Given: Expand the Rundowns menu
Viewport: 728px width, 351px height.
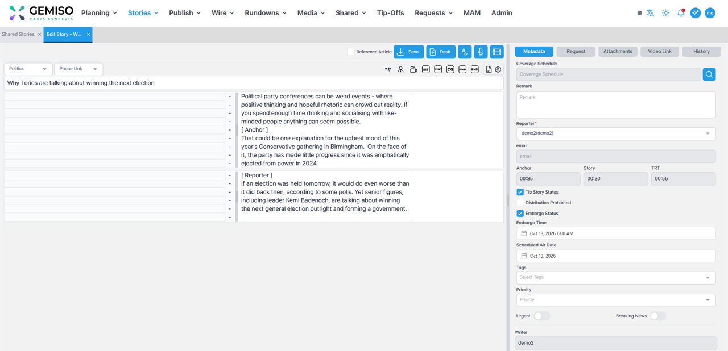Looking at the screenshot, I should point(266,13).
